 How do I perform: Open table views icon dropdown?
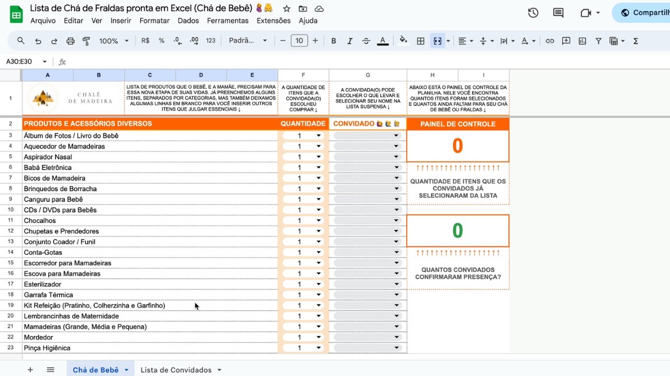click(x=617, y=41)
